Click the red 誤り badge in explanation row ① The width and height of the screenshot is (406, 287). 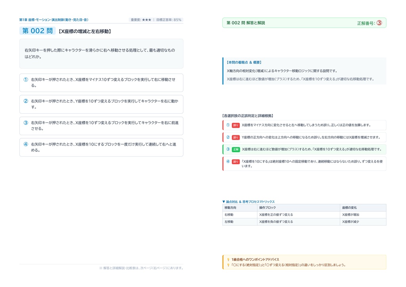236,125
